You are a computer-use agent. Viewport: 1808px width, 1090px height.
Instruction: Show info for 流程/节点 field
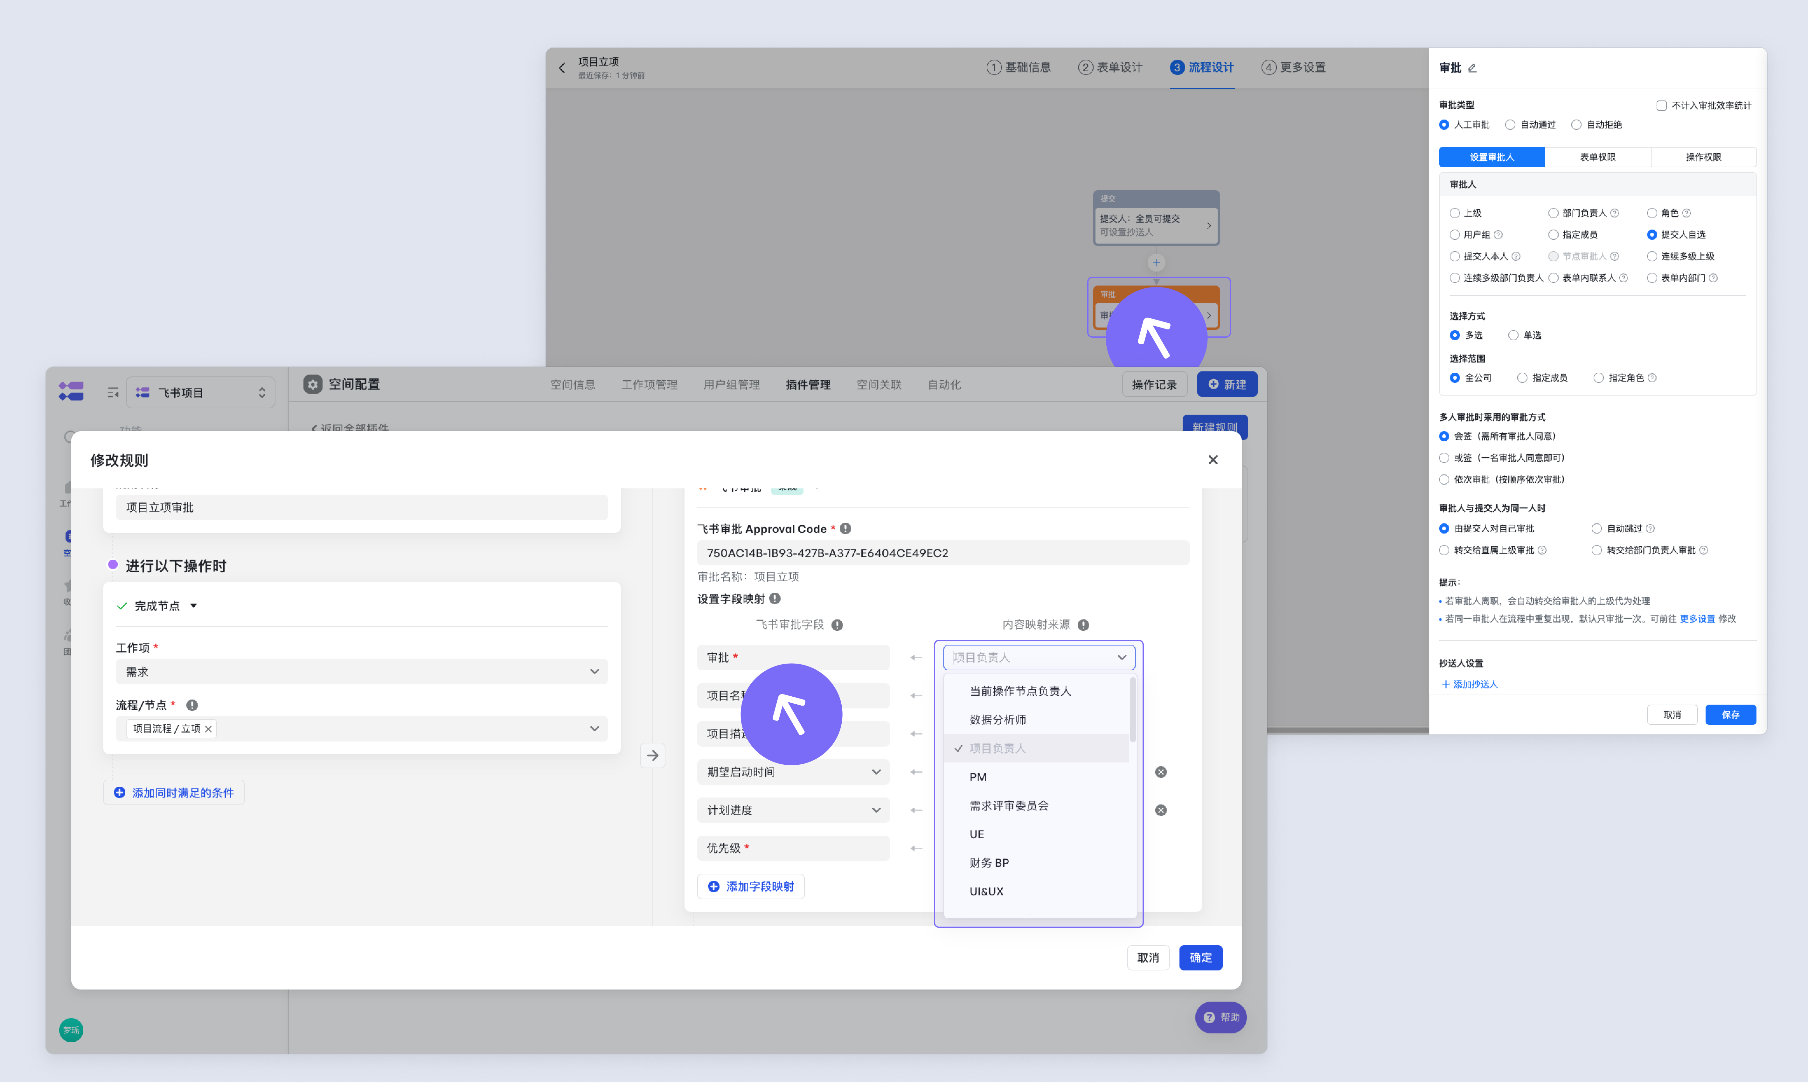(x=192, y=705)
